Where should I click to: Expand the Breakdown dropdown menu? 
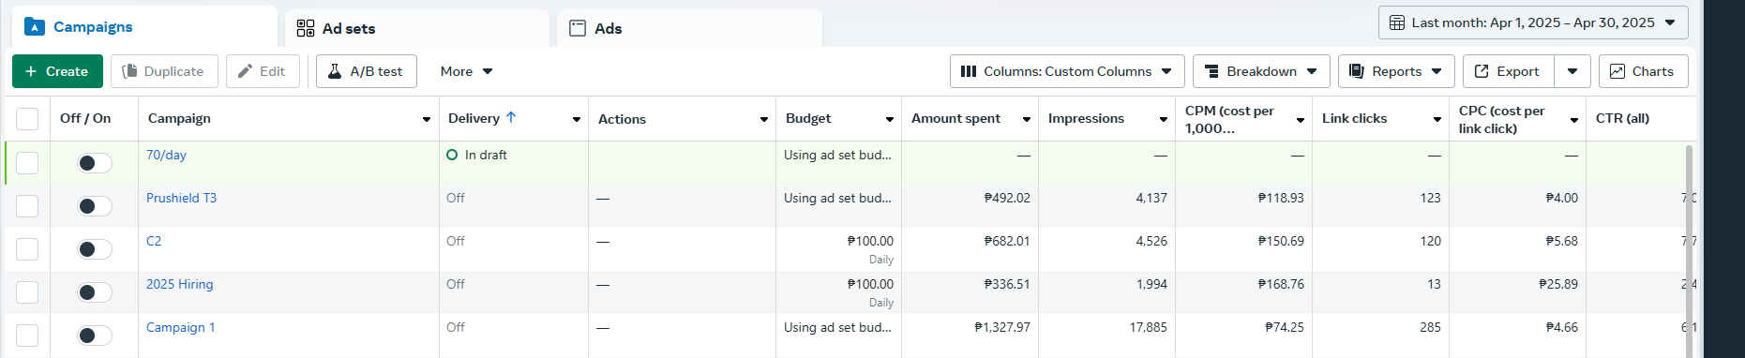point(1261,71)
